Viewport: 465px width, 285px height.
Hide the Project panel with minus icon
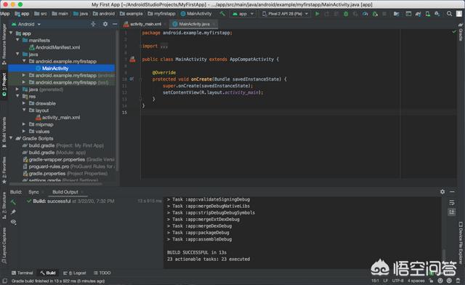click(115, 24)
